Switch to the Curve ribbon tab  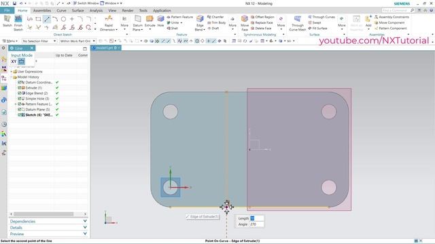(x=61, y=11)
